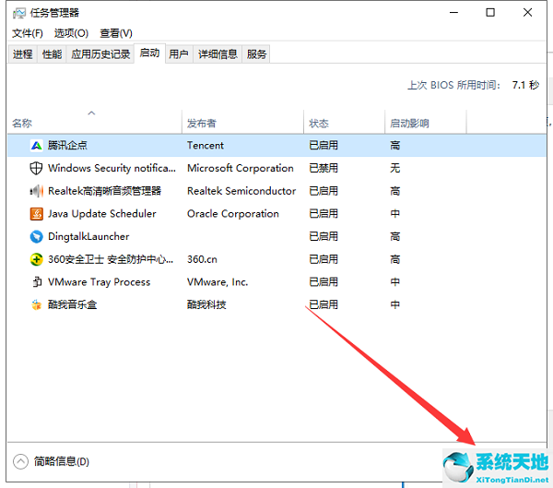553x488 pixels.
Task: Click the 酷我音乐盒 icon
Action: 36,304
